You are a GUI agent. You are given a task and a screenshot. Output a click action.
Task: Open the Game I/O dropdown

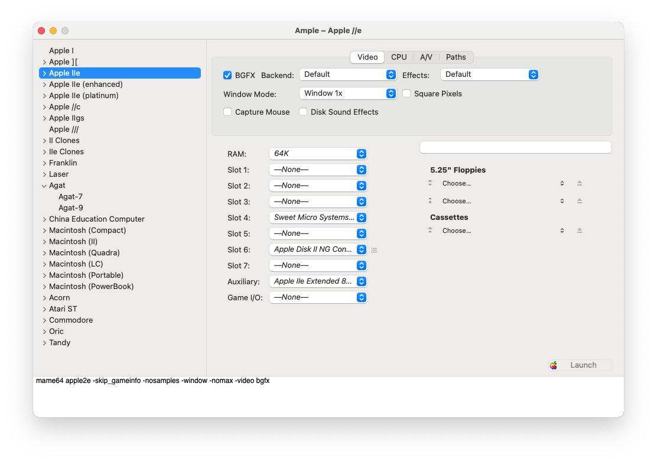click(x=318, y=297)
